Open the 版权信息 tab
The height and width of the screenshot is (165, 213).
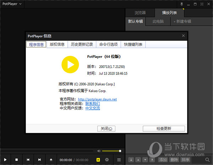tap(57, 44)
